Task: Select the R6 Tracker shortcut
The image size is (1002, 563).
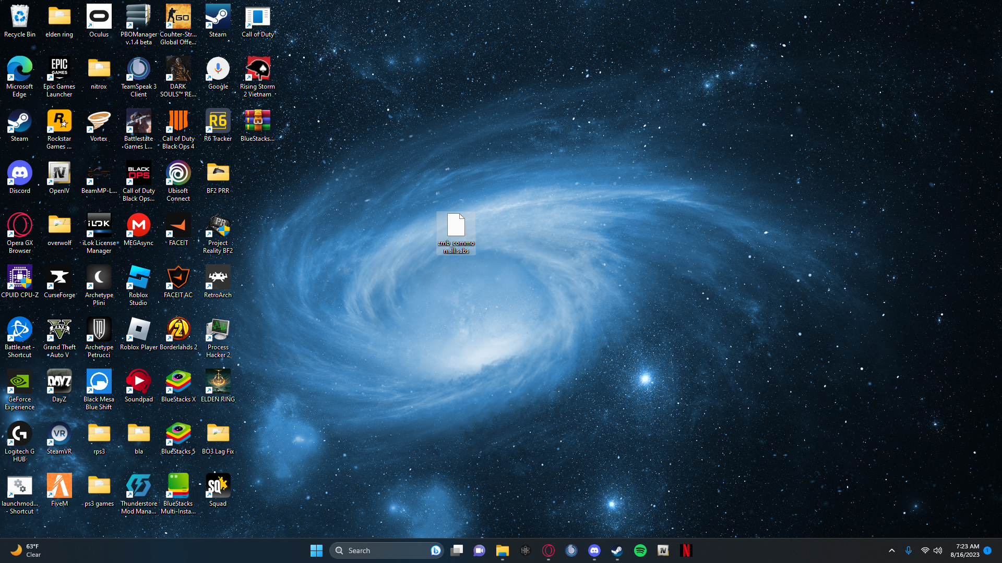Action: tap(218, 126)
